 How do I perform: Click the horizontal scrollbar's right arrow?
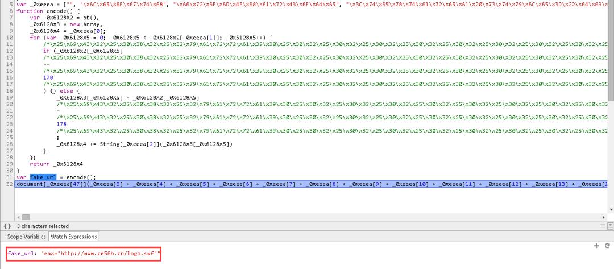pyautogui.click(x=603, y=217)
